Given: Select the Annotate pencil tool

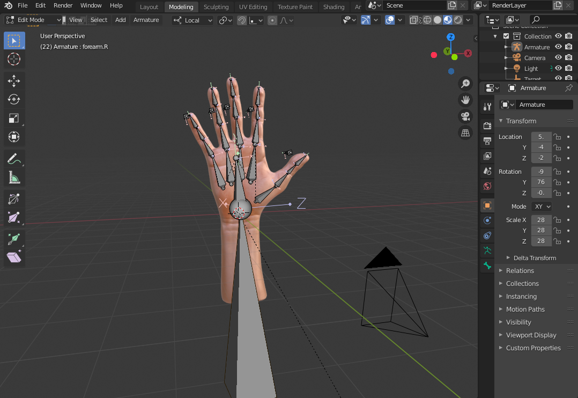Looking at the screenshot, I should [x=14, y=159].
